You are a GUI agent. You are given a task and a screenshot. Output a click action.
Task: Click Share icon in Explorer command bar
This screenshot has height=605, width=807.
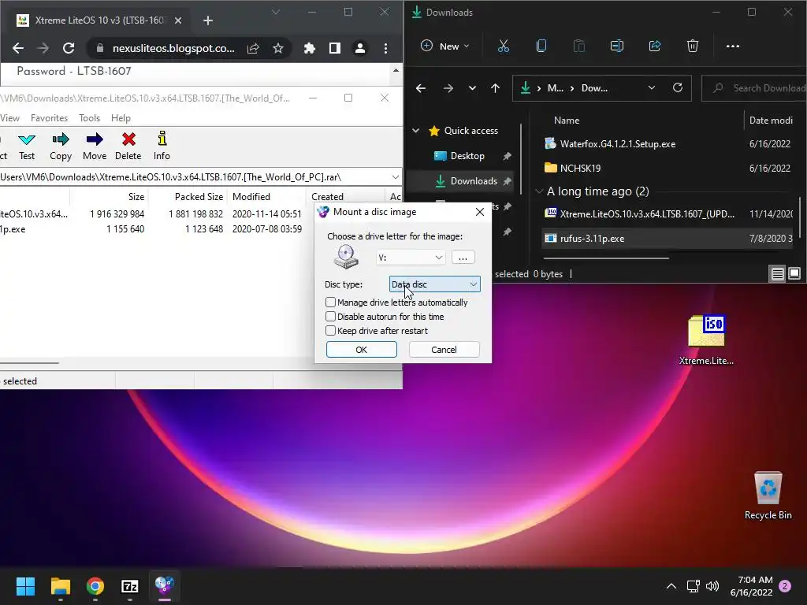(x=655, y=46)
